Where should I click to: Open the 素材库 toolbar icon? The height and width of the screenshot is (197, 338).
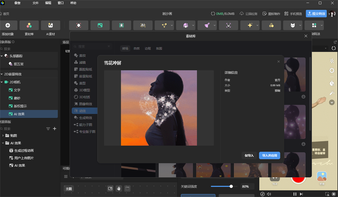click(x=29, y=25)
